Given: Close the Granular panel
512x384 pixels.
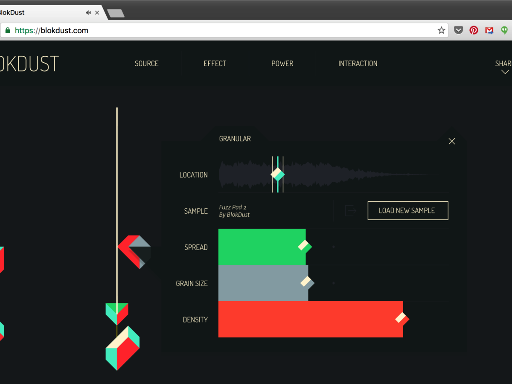Looking at the screenshot, I should [x=452, y=141].
